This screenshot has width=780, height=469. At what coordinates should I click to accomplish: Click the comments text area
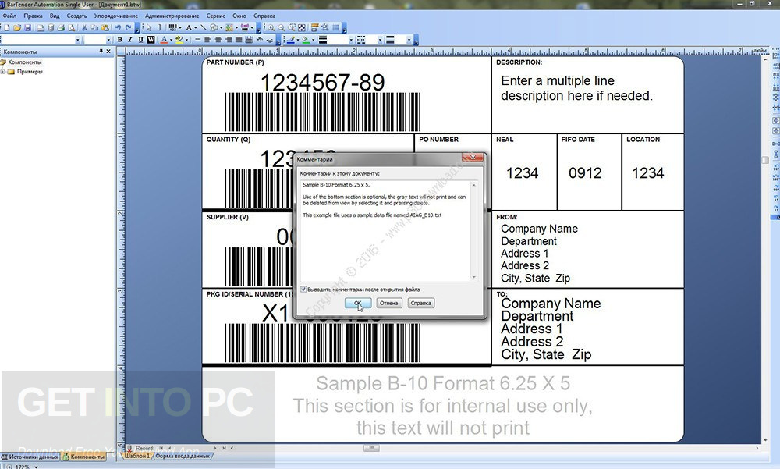(385, 231)
